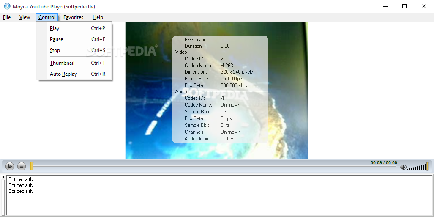This screenshot has height=217, width=434.
Task: Click the Duration 9.80 s value
Action: click(227, 46)
